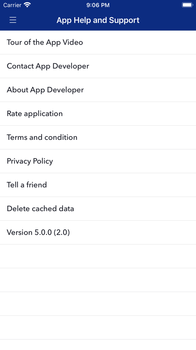Select Contact App Developer
The height and width of the screenshot is (350, 196).
(x=98, y=66)
